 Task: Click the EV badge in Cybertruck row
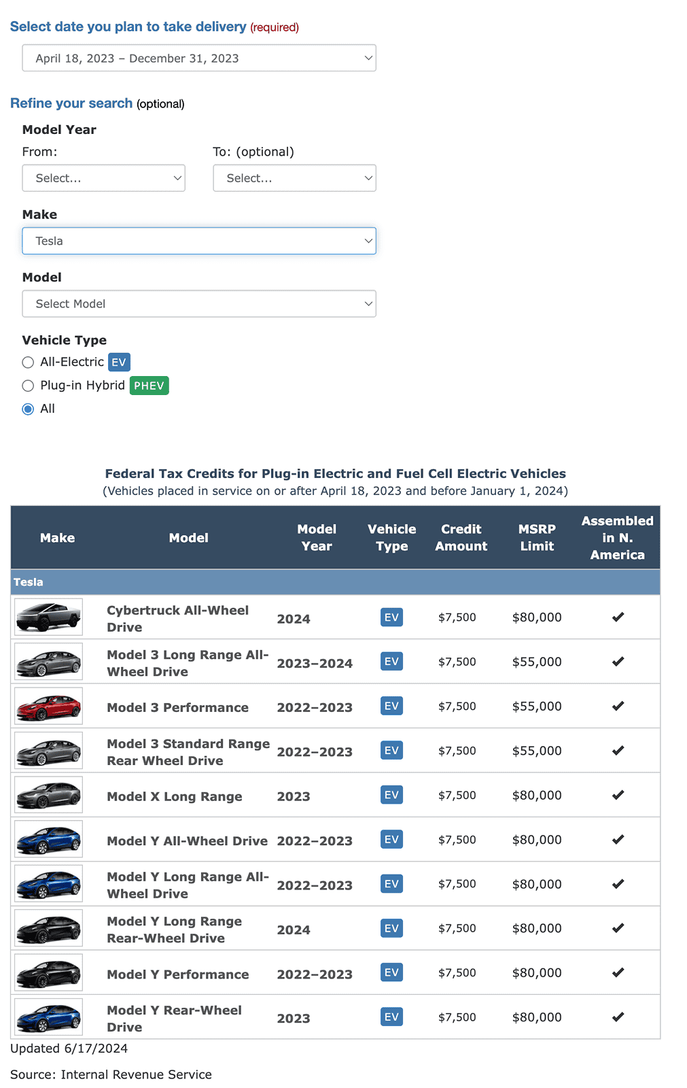pyautogui.click(x=391, y=617)
